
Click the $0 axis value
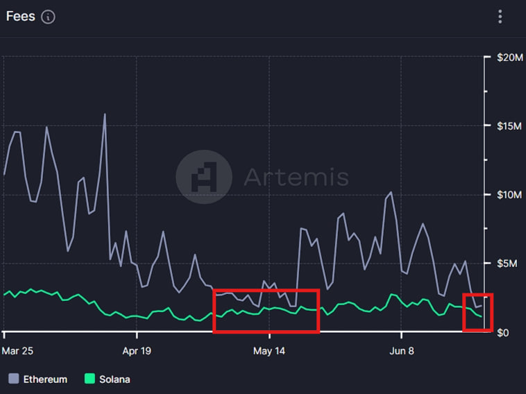503,333
